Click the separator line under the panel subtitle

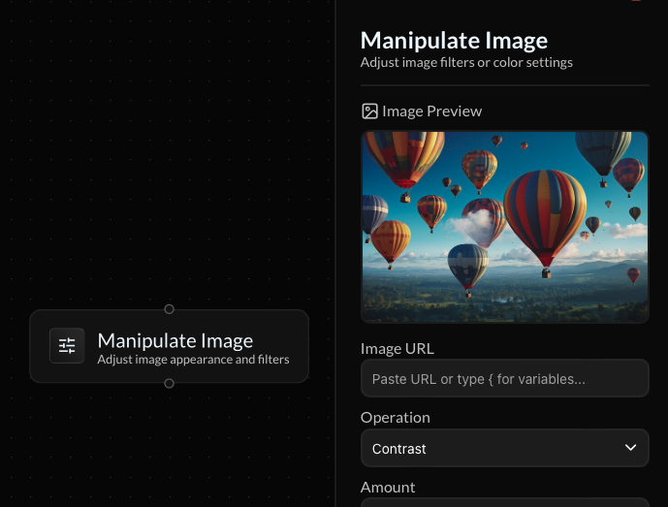point(504,85)
